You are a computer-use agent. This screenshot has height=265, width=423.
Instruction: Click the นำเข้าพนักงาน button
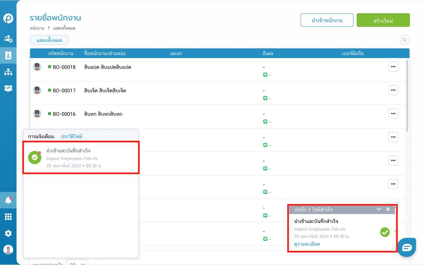point(327,20)
